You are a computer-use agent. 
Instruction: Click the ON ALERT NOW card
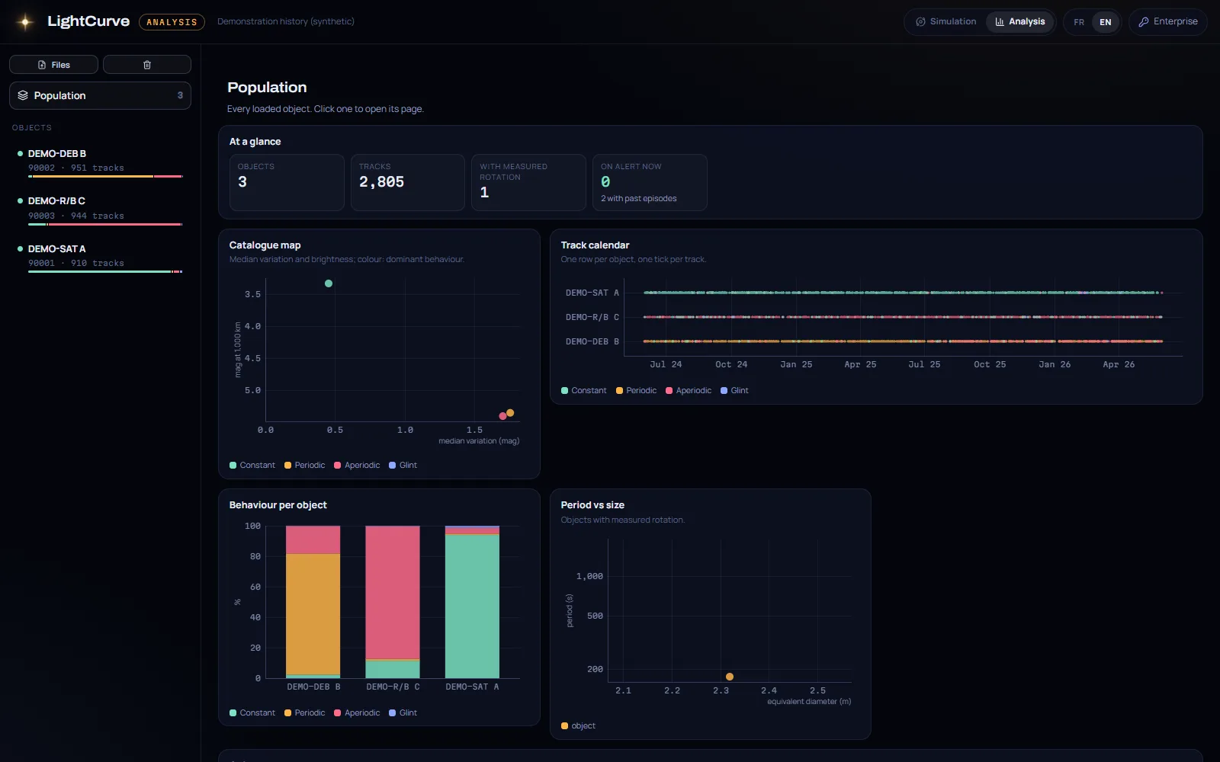pyautogui.click(x=650, y=182)
